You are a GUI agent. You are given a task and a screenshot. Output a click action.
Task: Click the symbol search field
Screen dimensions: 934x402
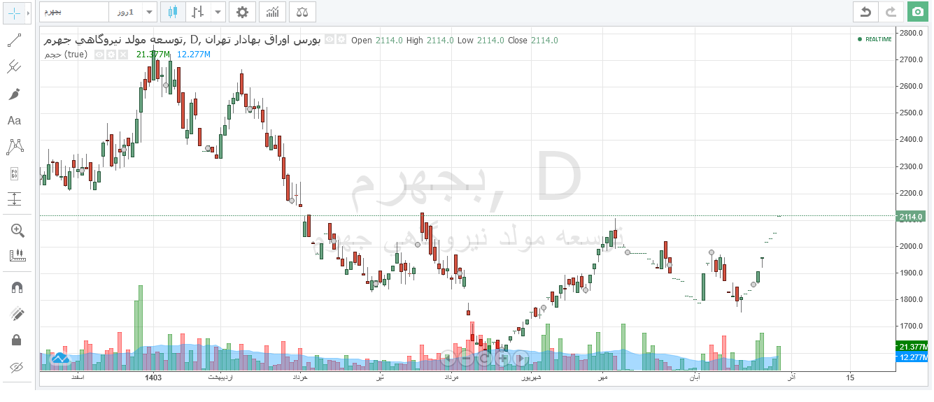73,12
